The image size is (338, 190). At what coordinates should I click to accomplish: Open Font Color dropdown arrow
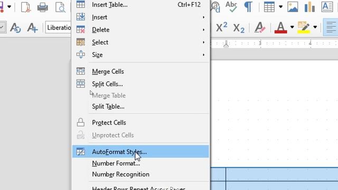coord(292,27)
